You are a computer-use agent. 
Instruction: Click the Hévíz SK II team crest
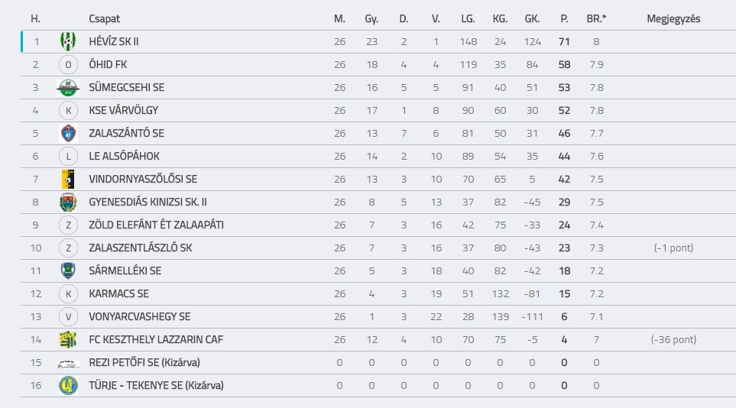click(68, 41)
